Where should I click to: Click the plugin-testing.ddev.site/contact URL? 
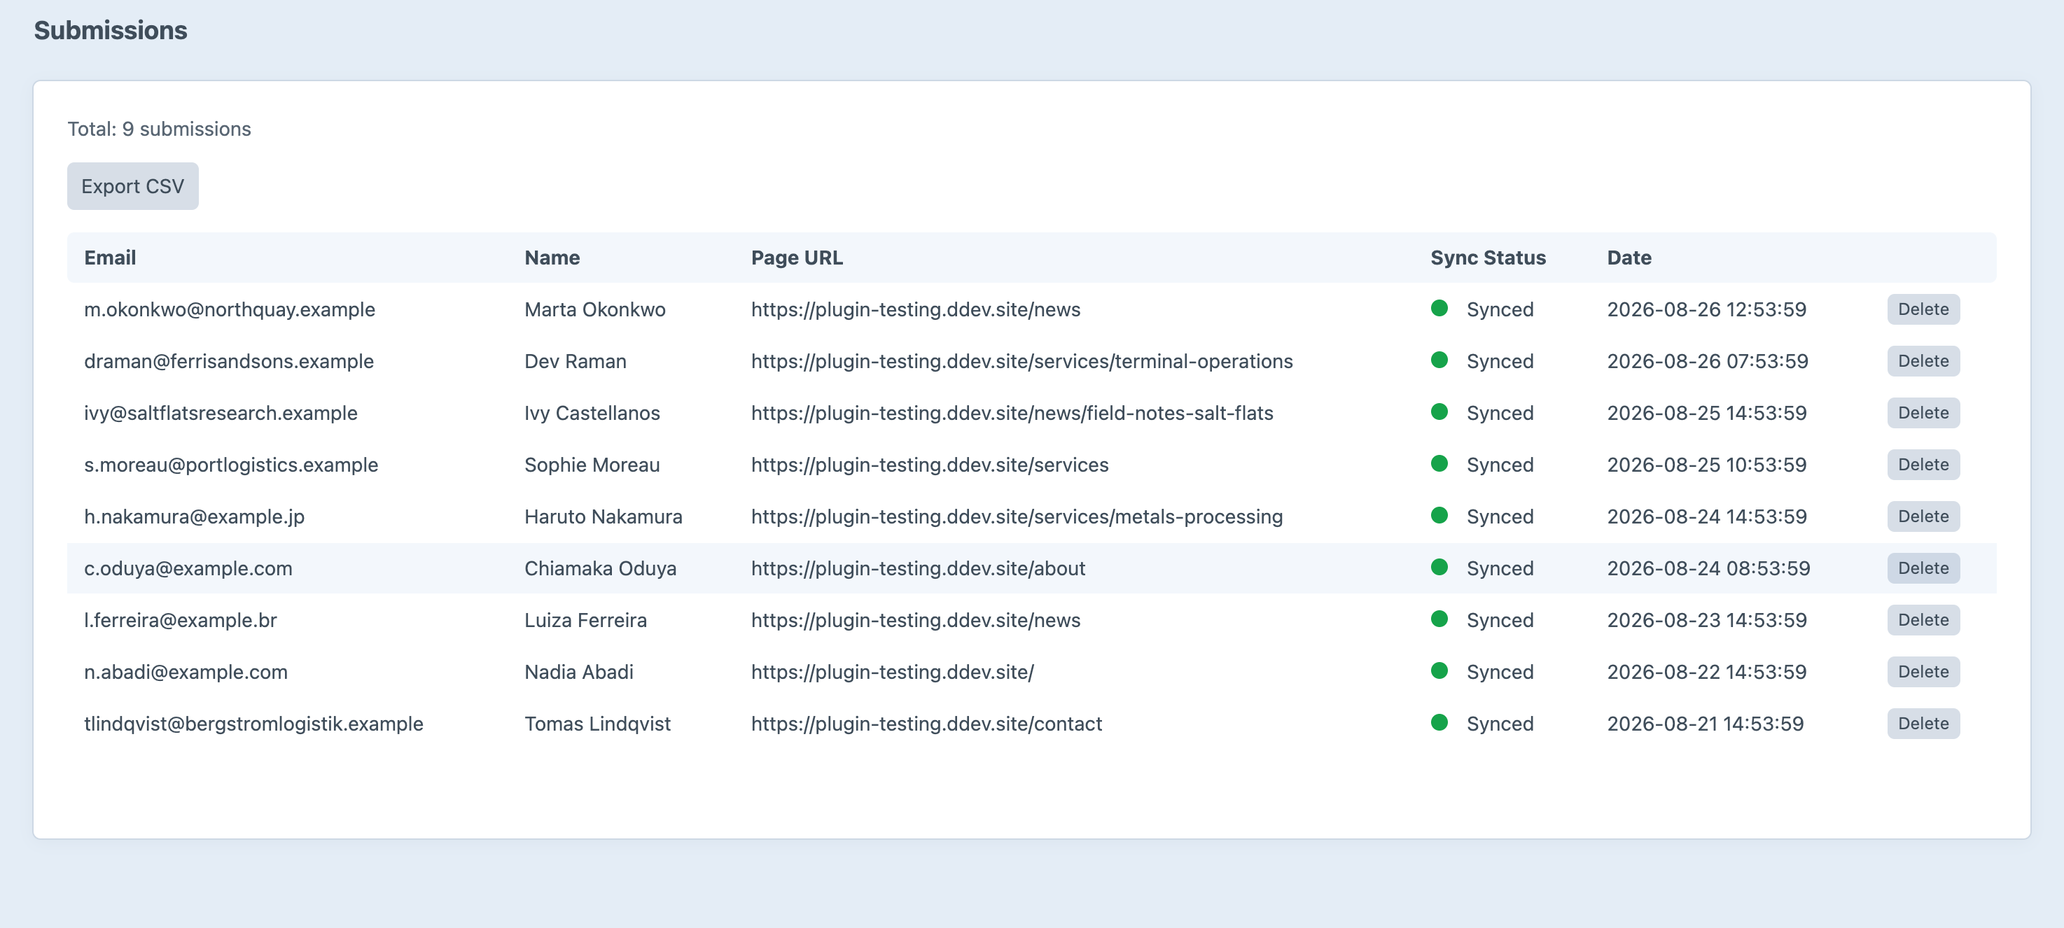(x=926, y=724)
